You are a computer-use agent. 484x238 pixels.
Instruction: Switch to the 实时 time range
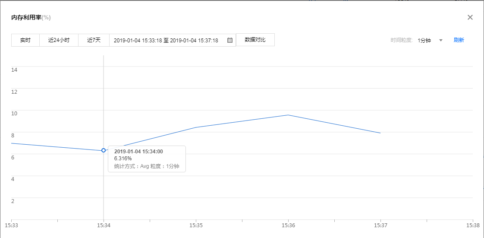click(x=25, y=40)
